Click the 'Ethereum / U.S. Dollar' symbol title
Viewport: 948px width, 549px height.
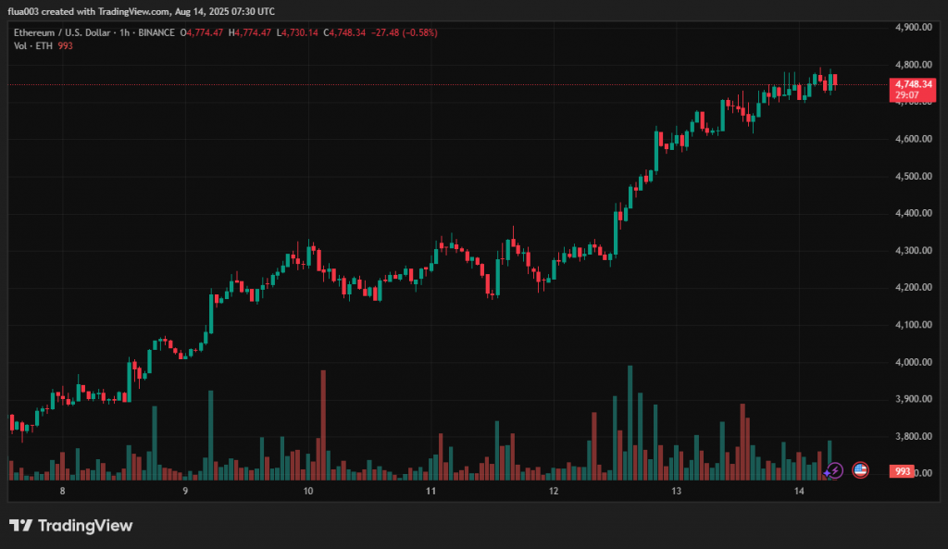(x=62, y=32)
